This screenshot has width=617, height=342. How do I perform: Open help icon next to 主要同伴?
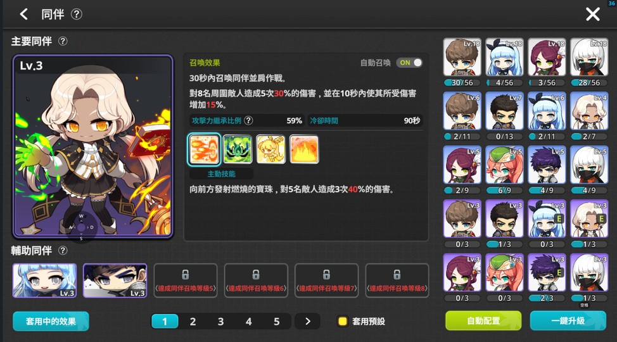[x=63, y=41]
